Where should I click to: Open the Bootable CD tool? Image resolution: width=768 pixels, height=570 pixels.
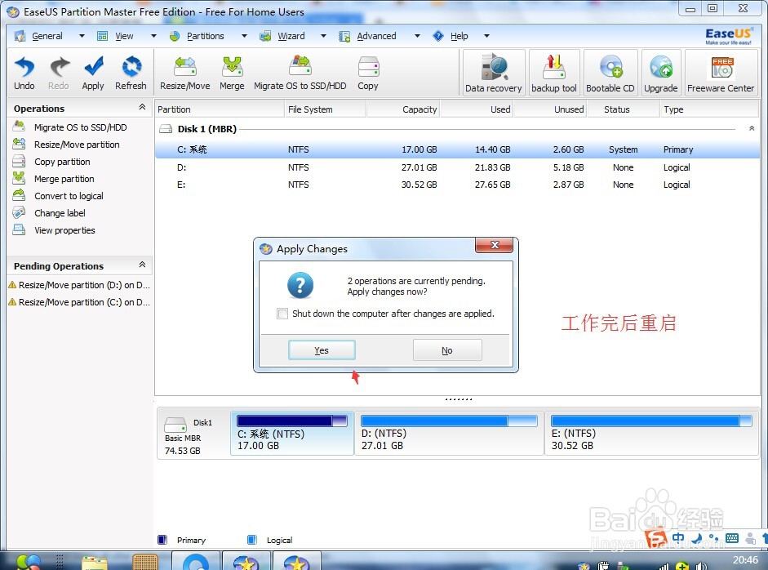click(x=610, y=73)
